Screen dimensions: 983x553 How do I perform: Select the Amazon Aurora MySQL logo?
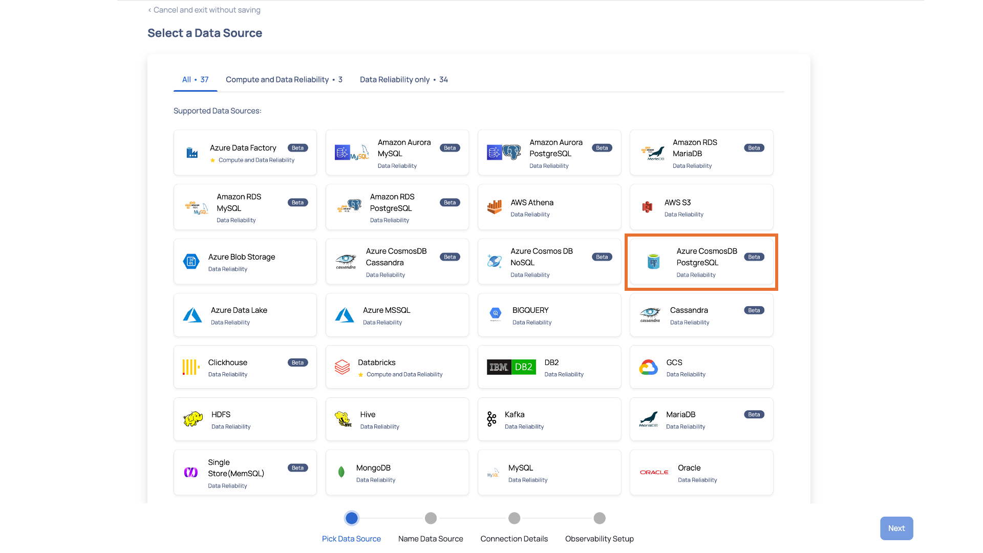click(352, 153)
